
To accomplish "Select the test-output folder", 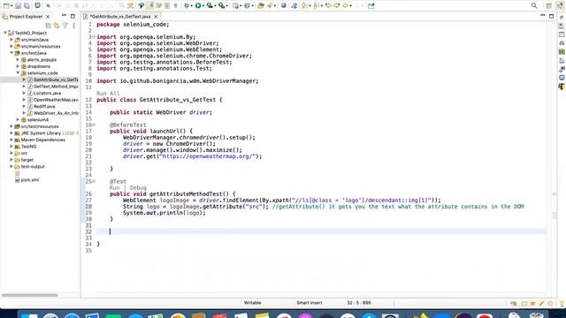I will [x=33, y=167].
